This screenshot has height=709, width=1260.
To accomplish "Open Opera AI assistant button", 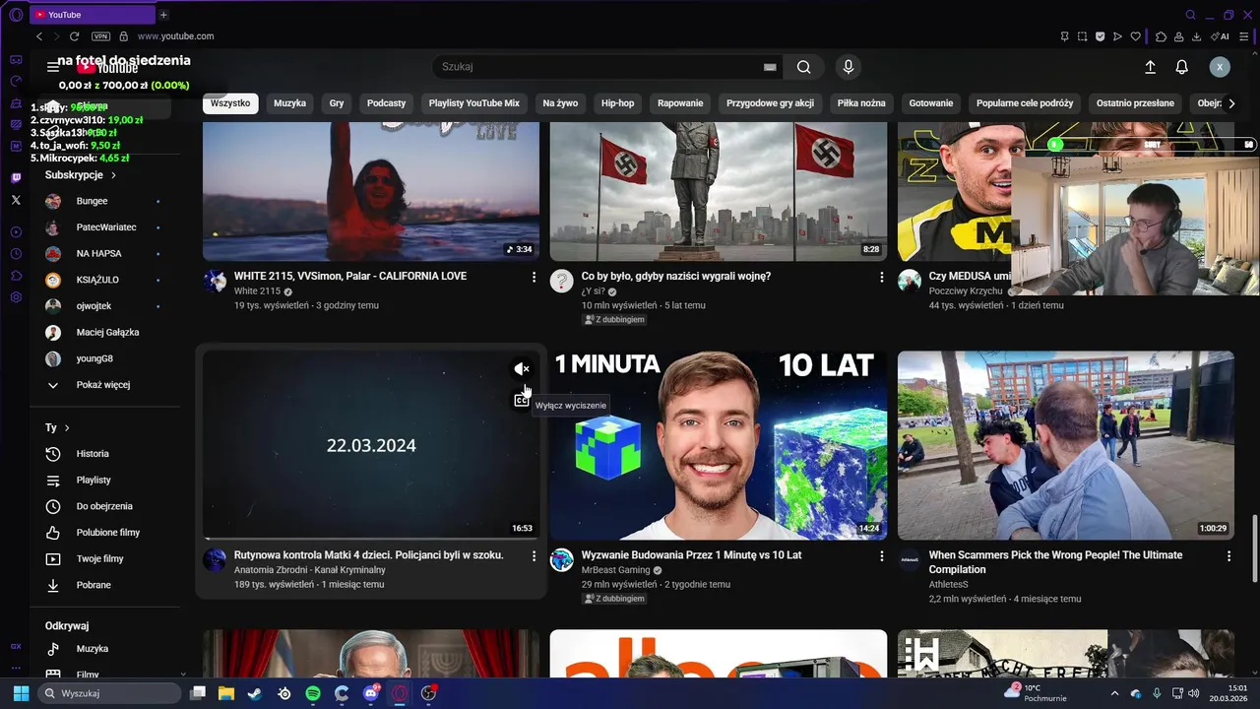I will point(1219,36).
